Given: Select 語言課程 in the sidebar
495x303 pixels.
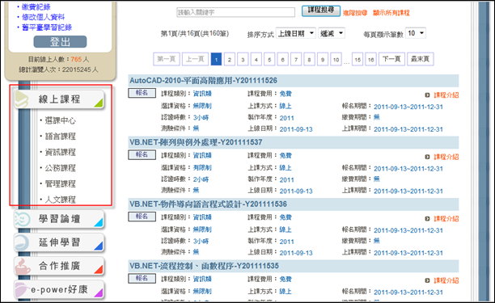Looking at the screenshot, I should point(60,137).
